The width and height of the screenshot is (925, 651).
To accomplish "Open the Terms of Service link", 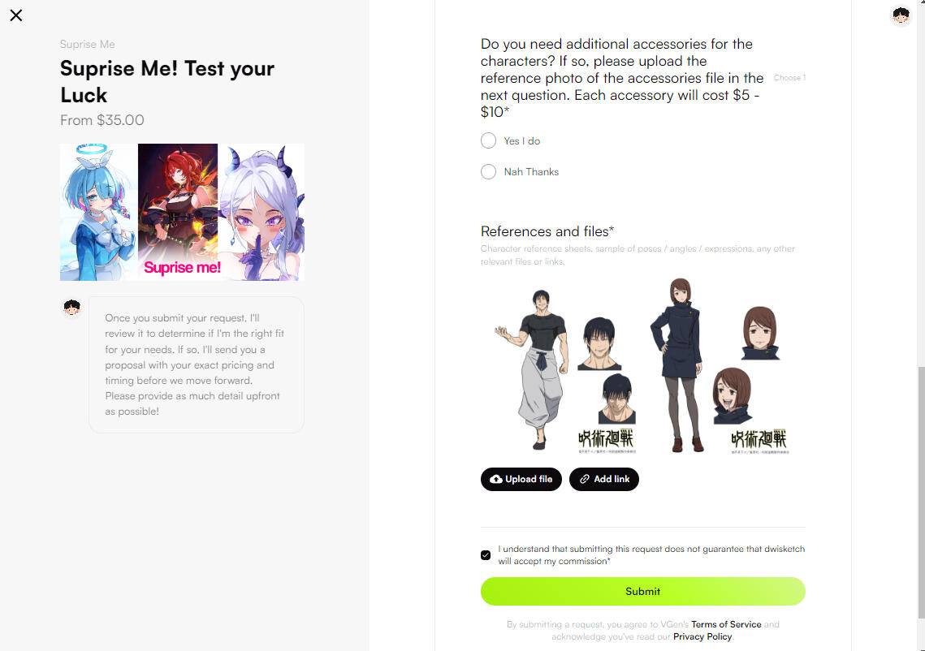I will (x=726, y=624).
